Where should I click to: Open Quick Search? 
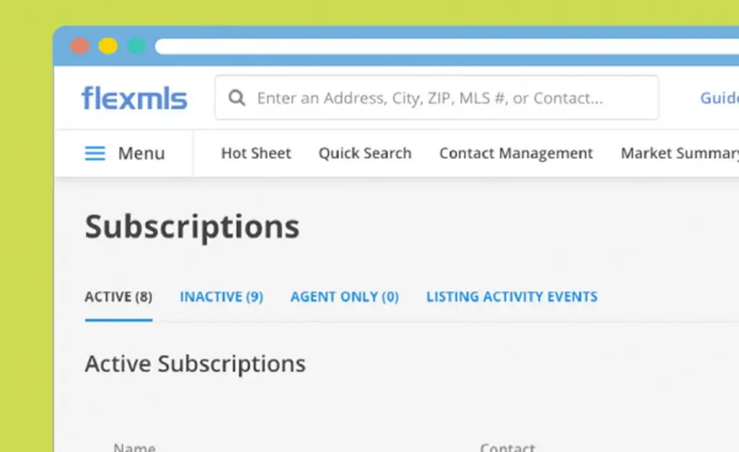click(364, 153)
